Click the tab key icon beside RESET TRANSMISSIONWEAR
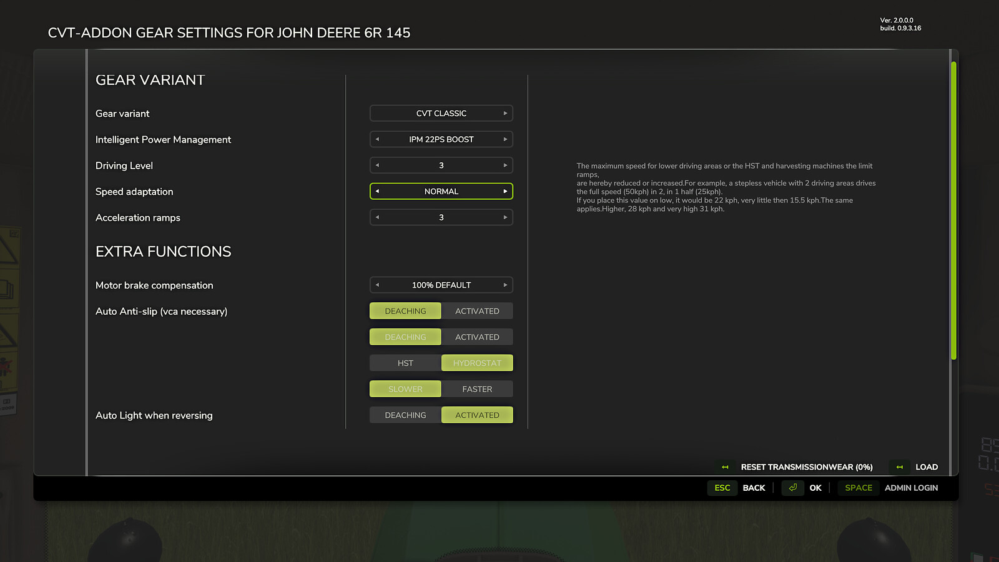Image resolution: width=999 pixels, height=562 pixels. pyautogui.click(x=724, y=466)
